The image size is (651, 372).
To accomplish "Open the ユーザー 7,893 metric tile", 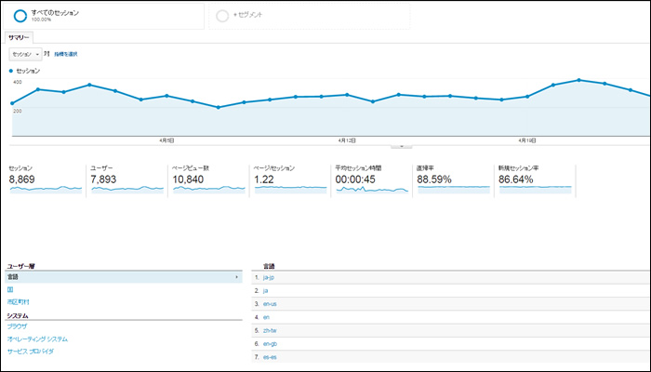I will [x=127, y=179].
